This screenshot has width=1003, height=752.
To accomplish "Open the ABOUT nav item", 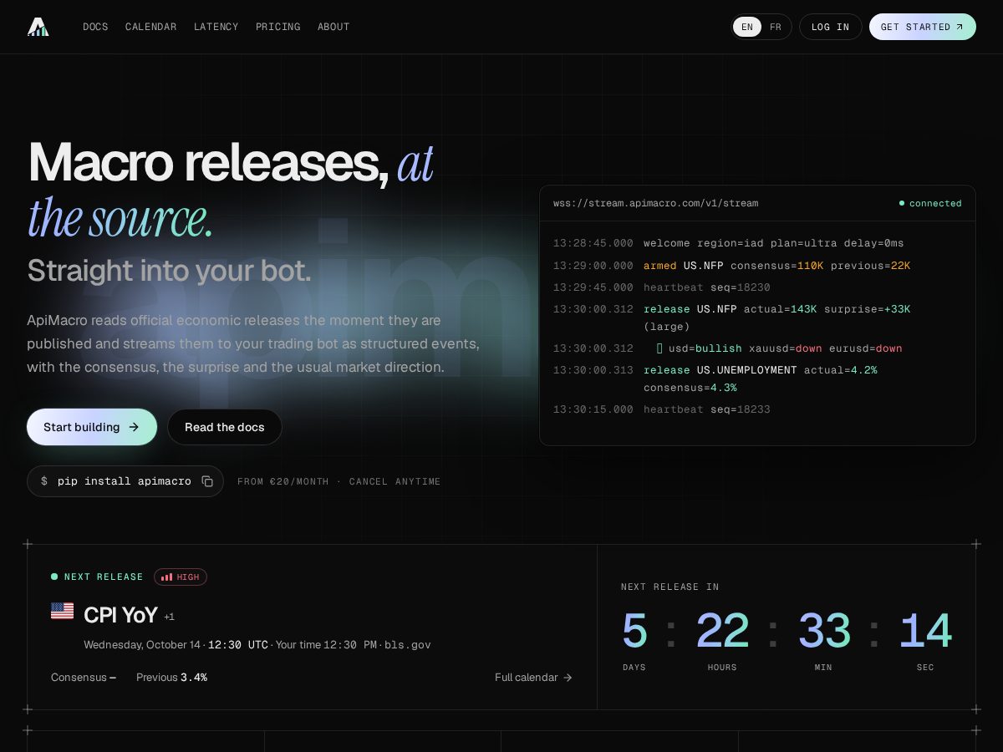I will [333, 27].
